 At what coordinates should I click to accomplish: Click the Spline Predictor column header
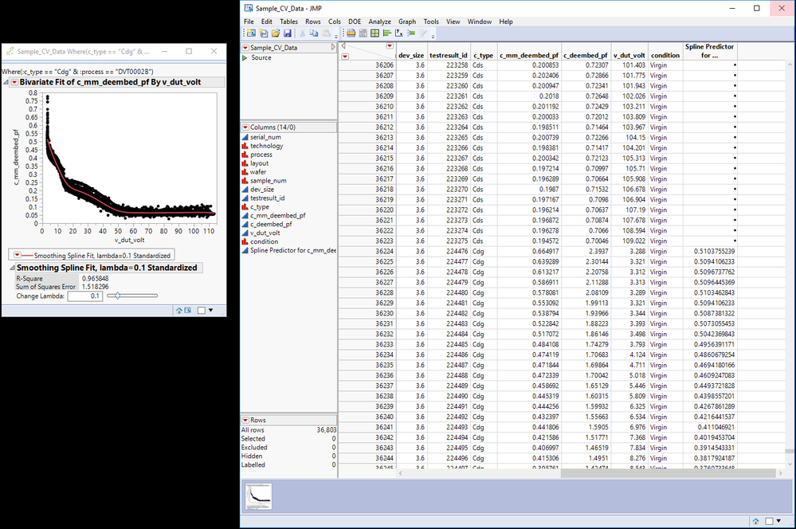click(x=709, y=51)
